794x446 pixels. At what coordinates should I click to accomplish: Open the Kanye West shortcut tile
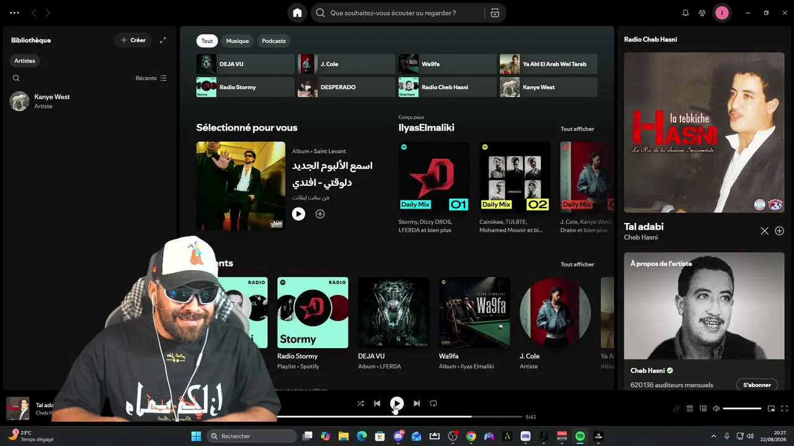coord(548,87)
